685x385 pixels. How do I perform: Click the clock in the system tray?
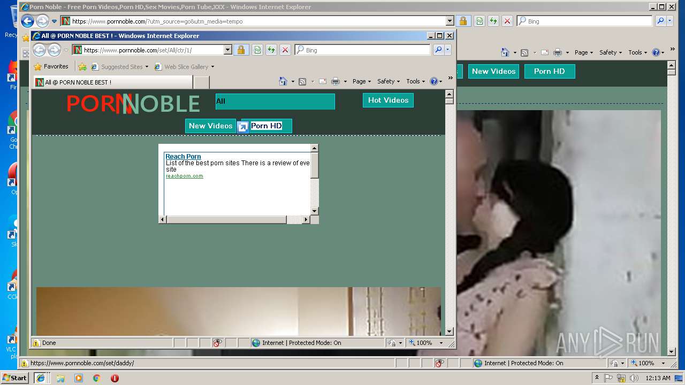658,378
